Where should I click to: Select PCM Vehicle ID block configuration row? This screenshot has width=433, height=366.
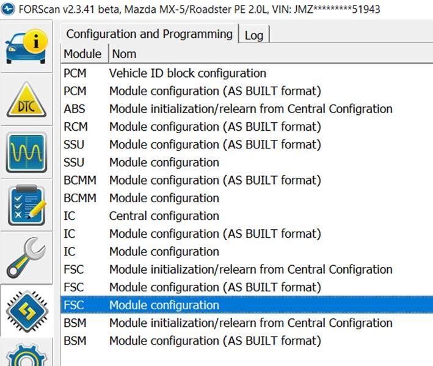pos(247,73)
